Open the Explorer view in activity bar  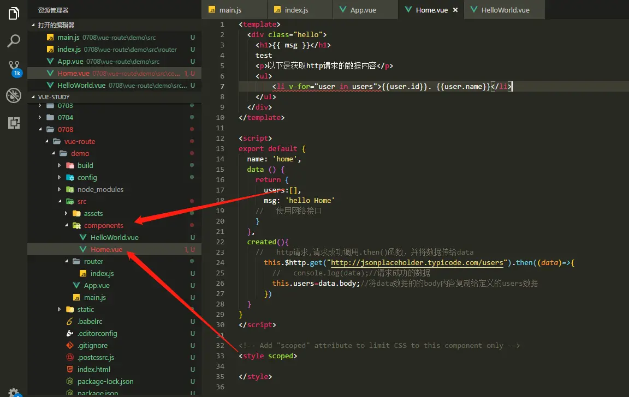click(14, 13)
